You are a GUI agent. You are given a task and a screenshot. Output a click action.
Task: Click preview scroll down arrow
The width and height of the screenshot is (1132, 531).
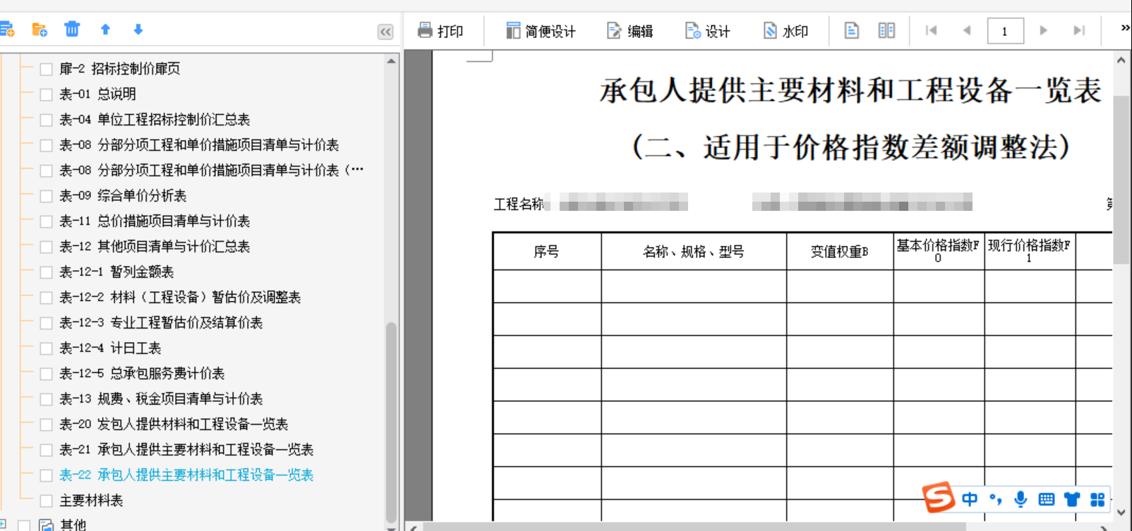[x=1121, y=513]
